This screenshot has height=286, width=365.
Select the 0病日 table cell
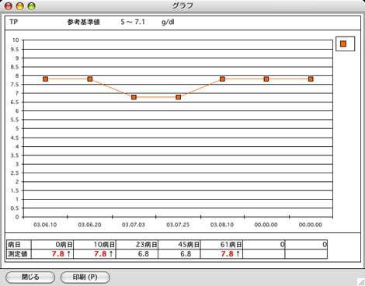point(52,245)
